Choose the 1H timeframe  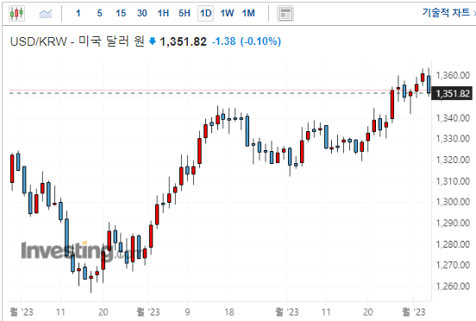point(163,13)
